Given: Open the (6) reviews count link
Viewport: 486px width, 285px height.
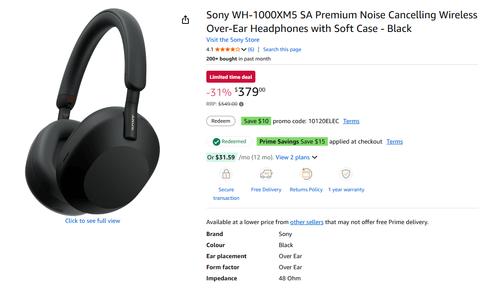Looking at the screenshot, I should (251, 49).
